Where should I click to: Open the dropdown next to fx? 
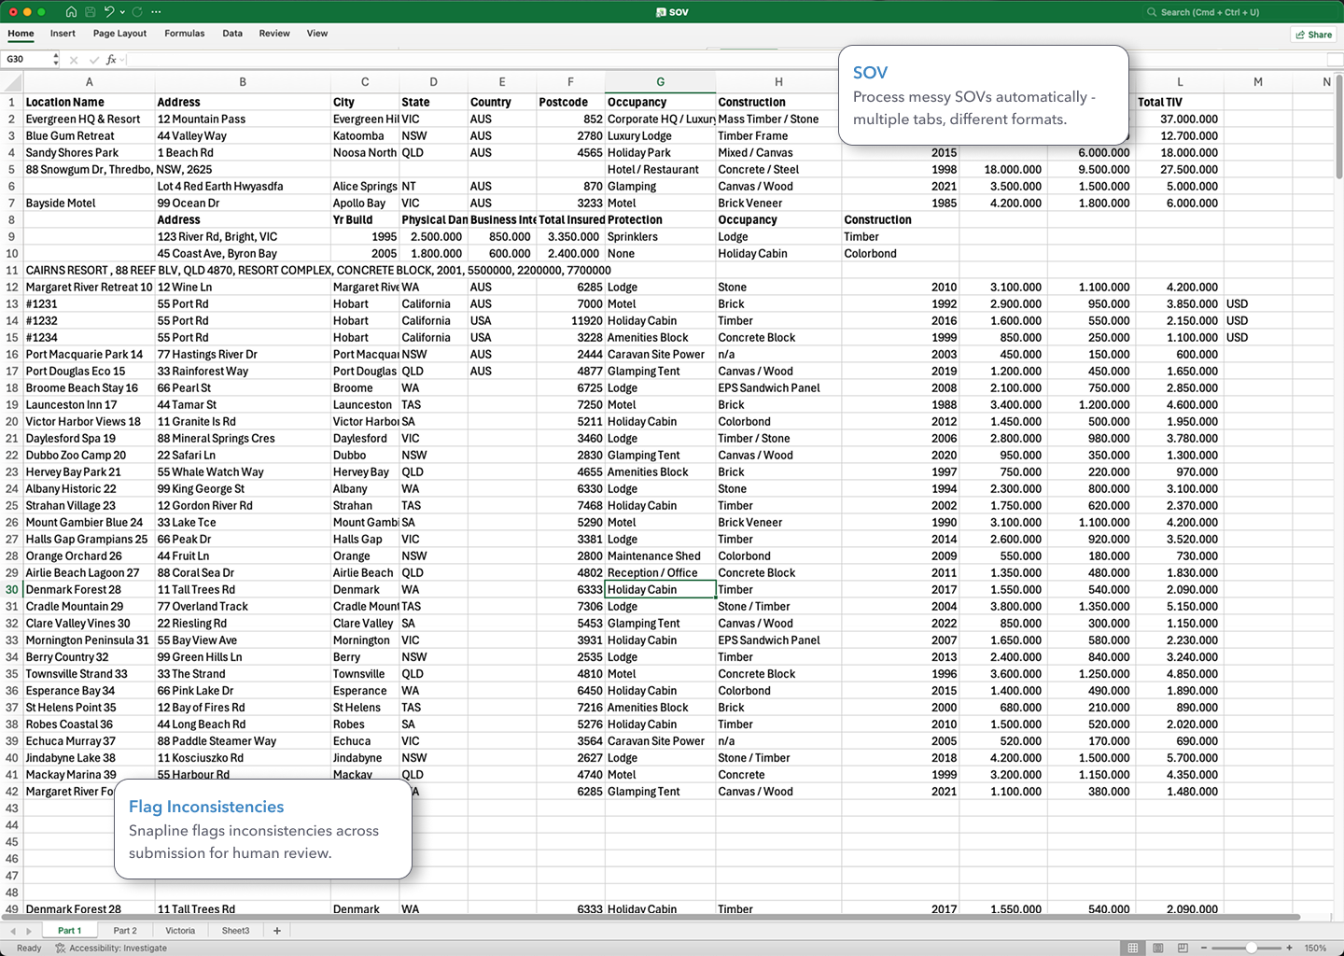121,59
